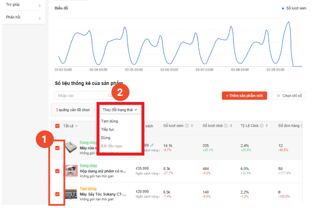Sort by Số lượt xem column arrows

192,126
